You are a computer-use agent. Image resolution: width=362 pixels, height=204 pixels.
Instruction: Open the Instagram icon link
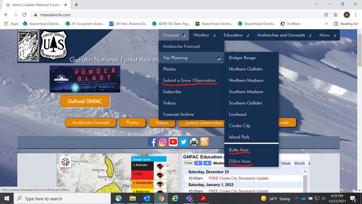click(163, 142)
